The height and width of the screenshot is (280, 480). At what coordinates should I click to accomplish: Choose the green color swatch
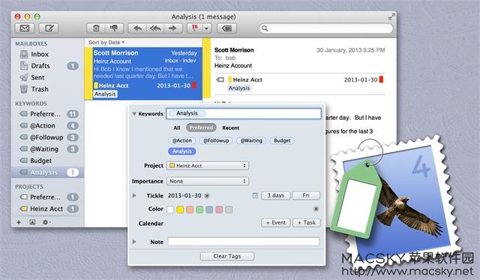(199, 210)
